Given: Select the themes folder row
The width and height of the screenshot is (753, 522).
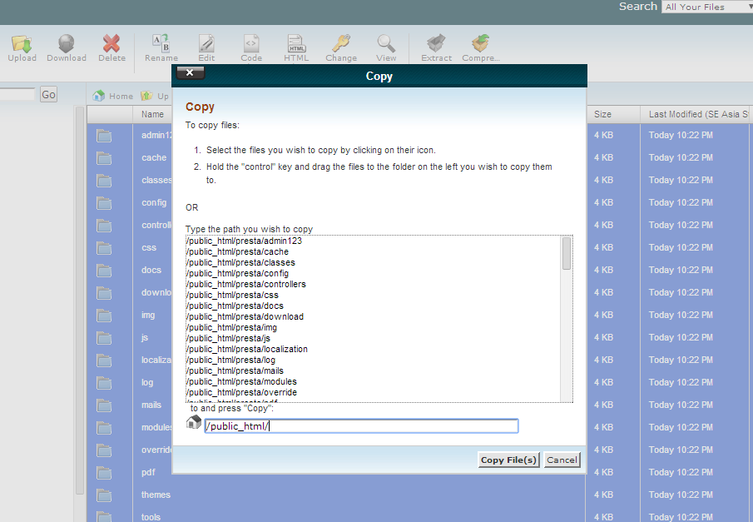Looking at the screenshot, I should tap(156, 495).
